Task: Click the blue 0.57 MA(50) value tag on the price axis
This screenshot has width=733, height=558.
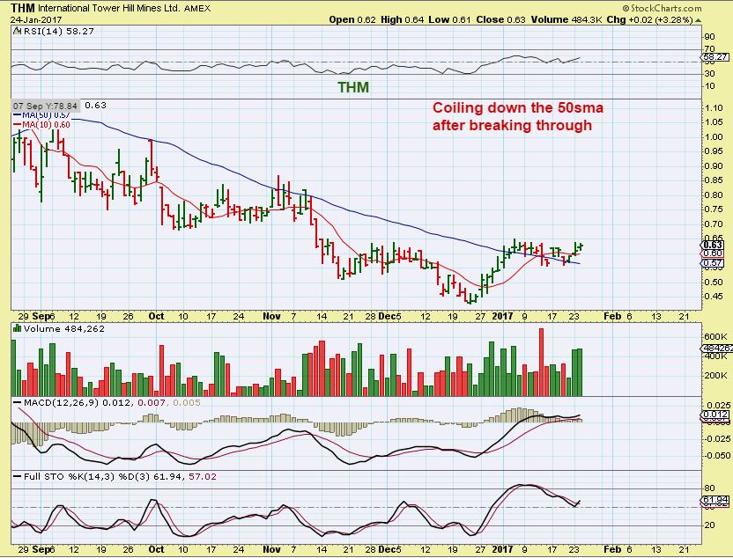Action: (714, 263)
